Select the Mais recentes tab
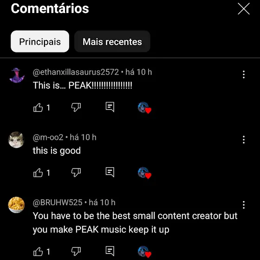 112,41
